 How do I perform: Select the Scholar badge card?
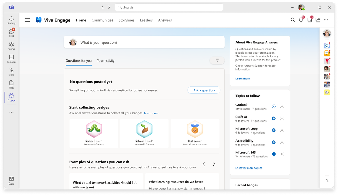pyautogui.click(x=144, y=133)
